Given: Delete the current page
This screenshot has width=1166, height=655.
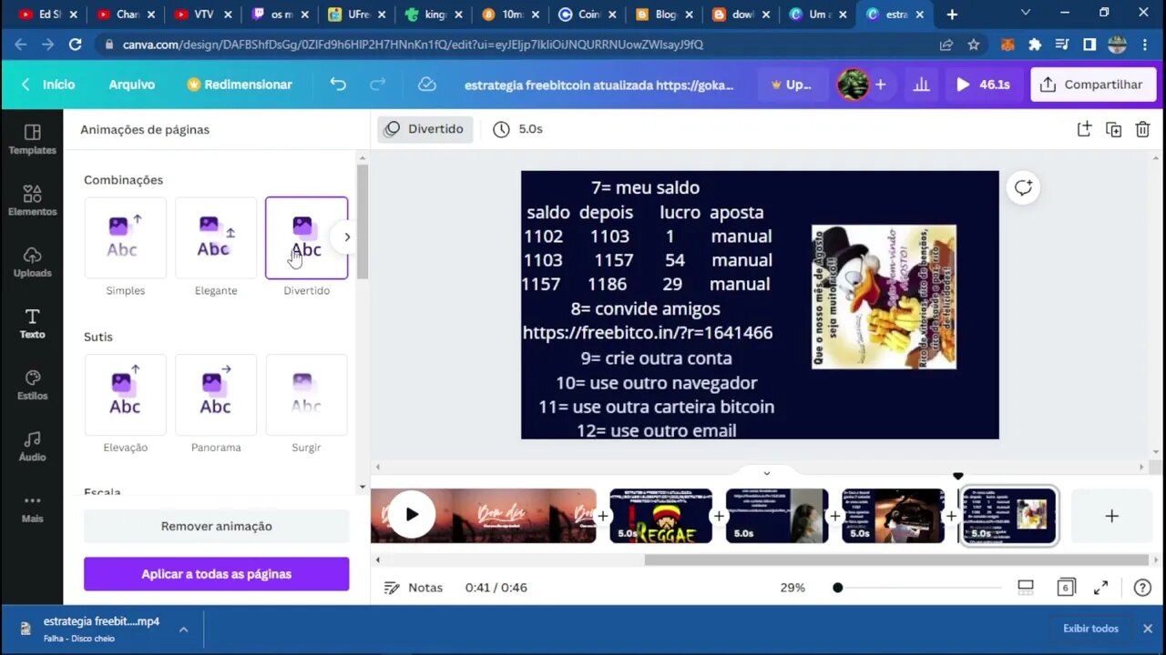Looking at the screenshot, I should pyautogui.click(x=1142, y=129).
